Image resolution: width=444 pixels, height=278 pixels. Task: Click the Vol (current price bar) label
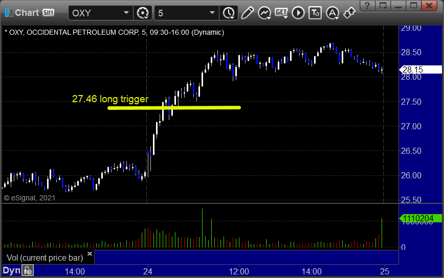pyautogui.click(x=45, y=258)
